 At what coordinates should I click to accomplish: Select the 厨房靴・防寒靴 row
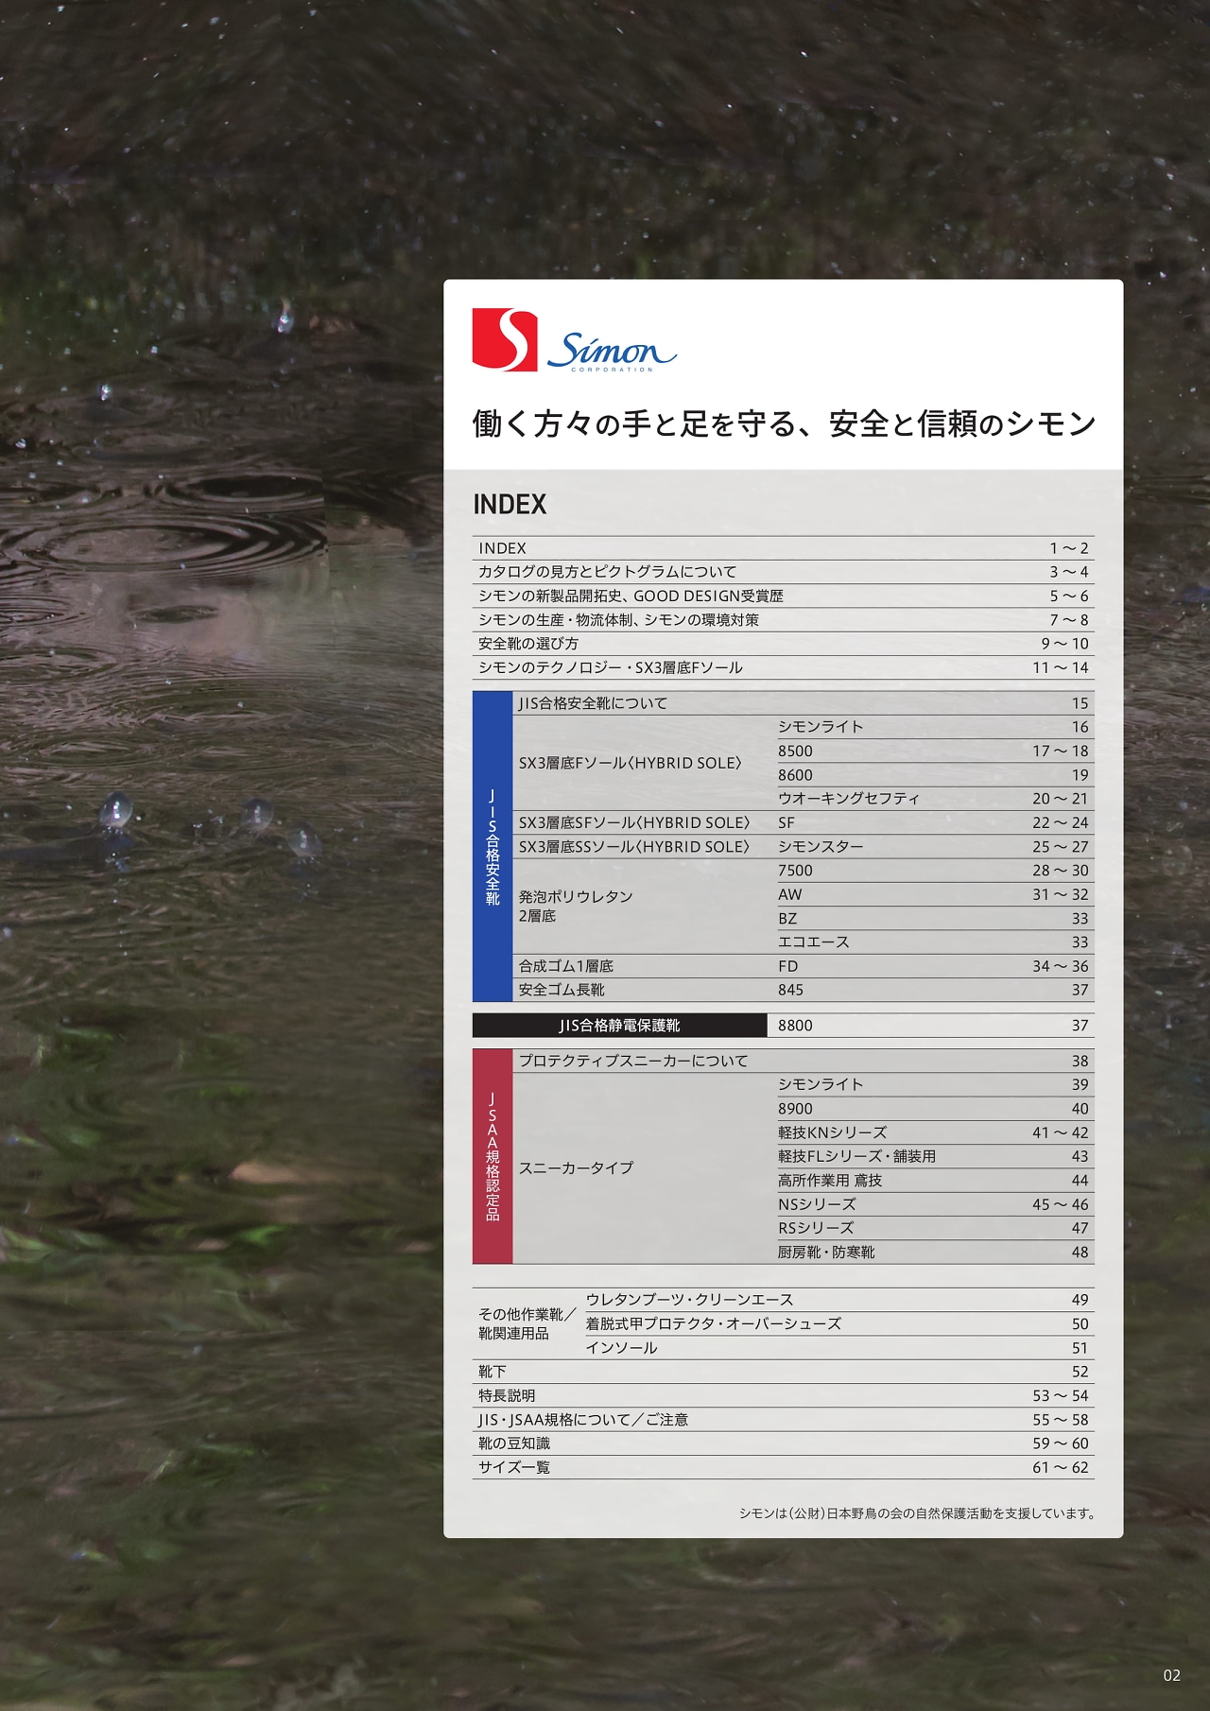pos(826,1253)
